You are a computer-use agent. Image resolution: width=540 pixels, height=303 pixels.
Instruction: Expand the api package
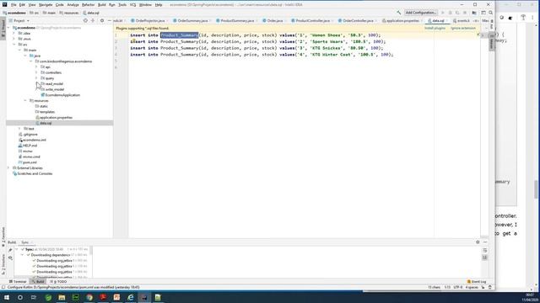pos(36,67)
